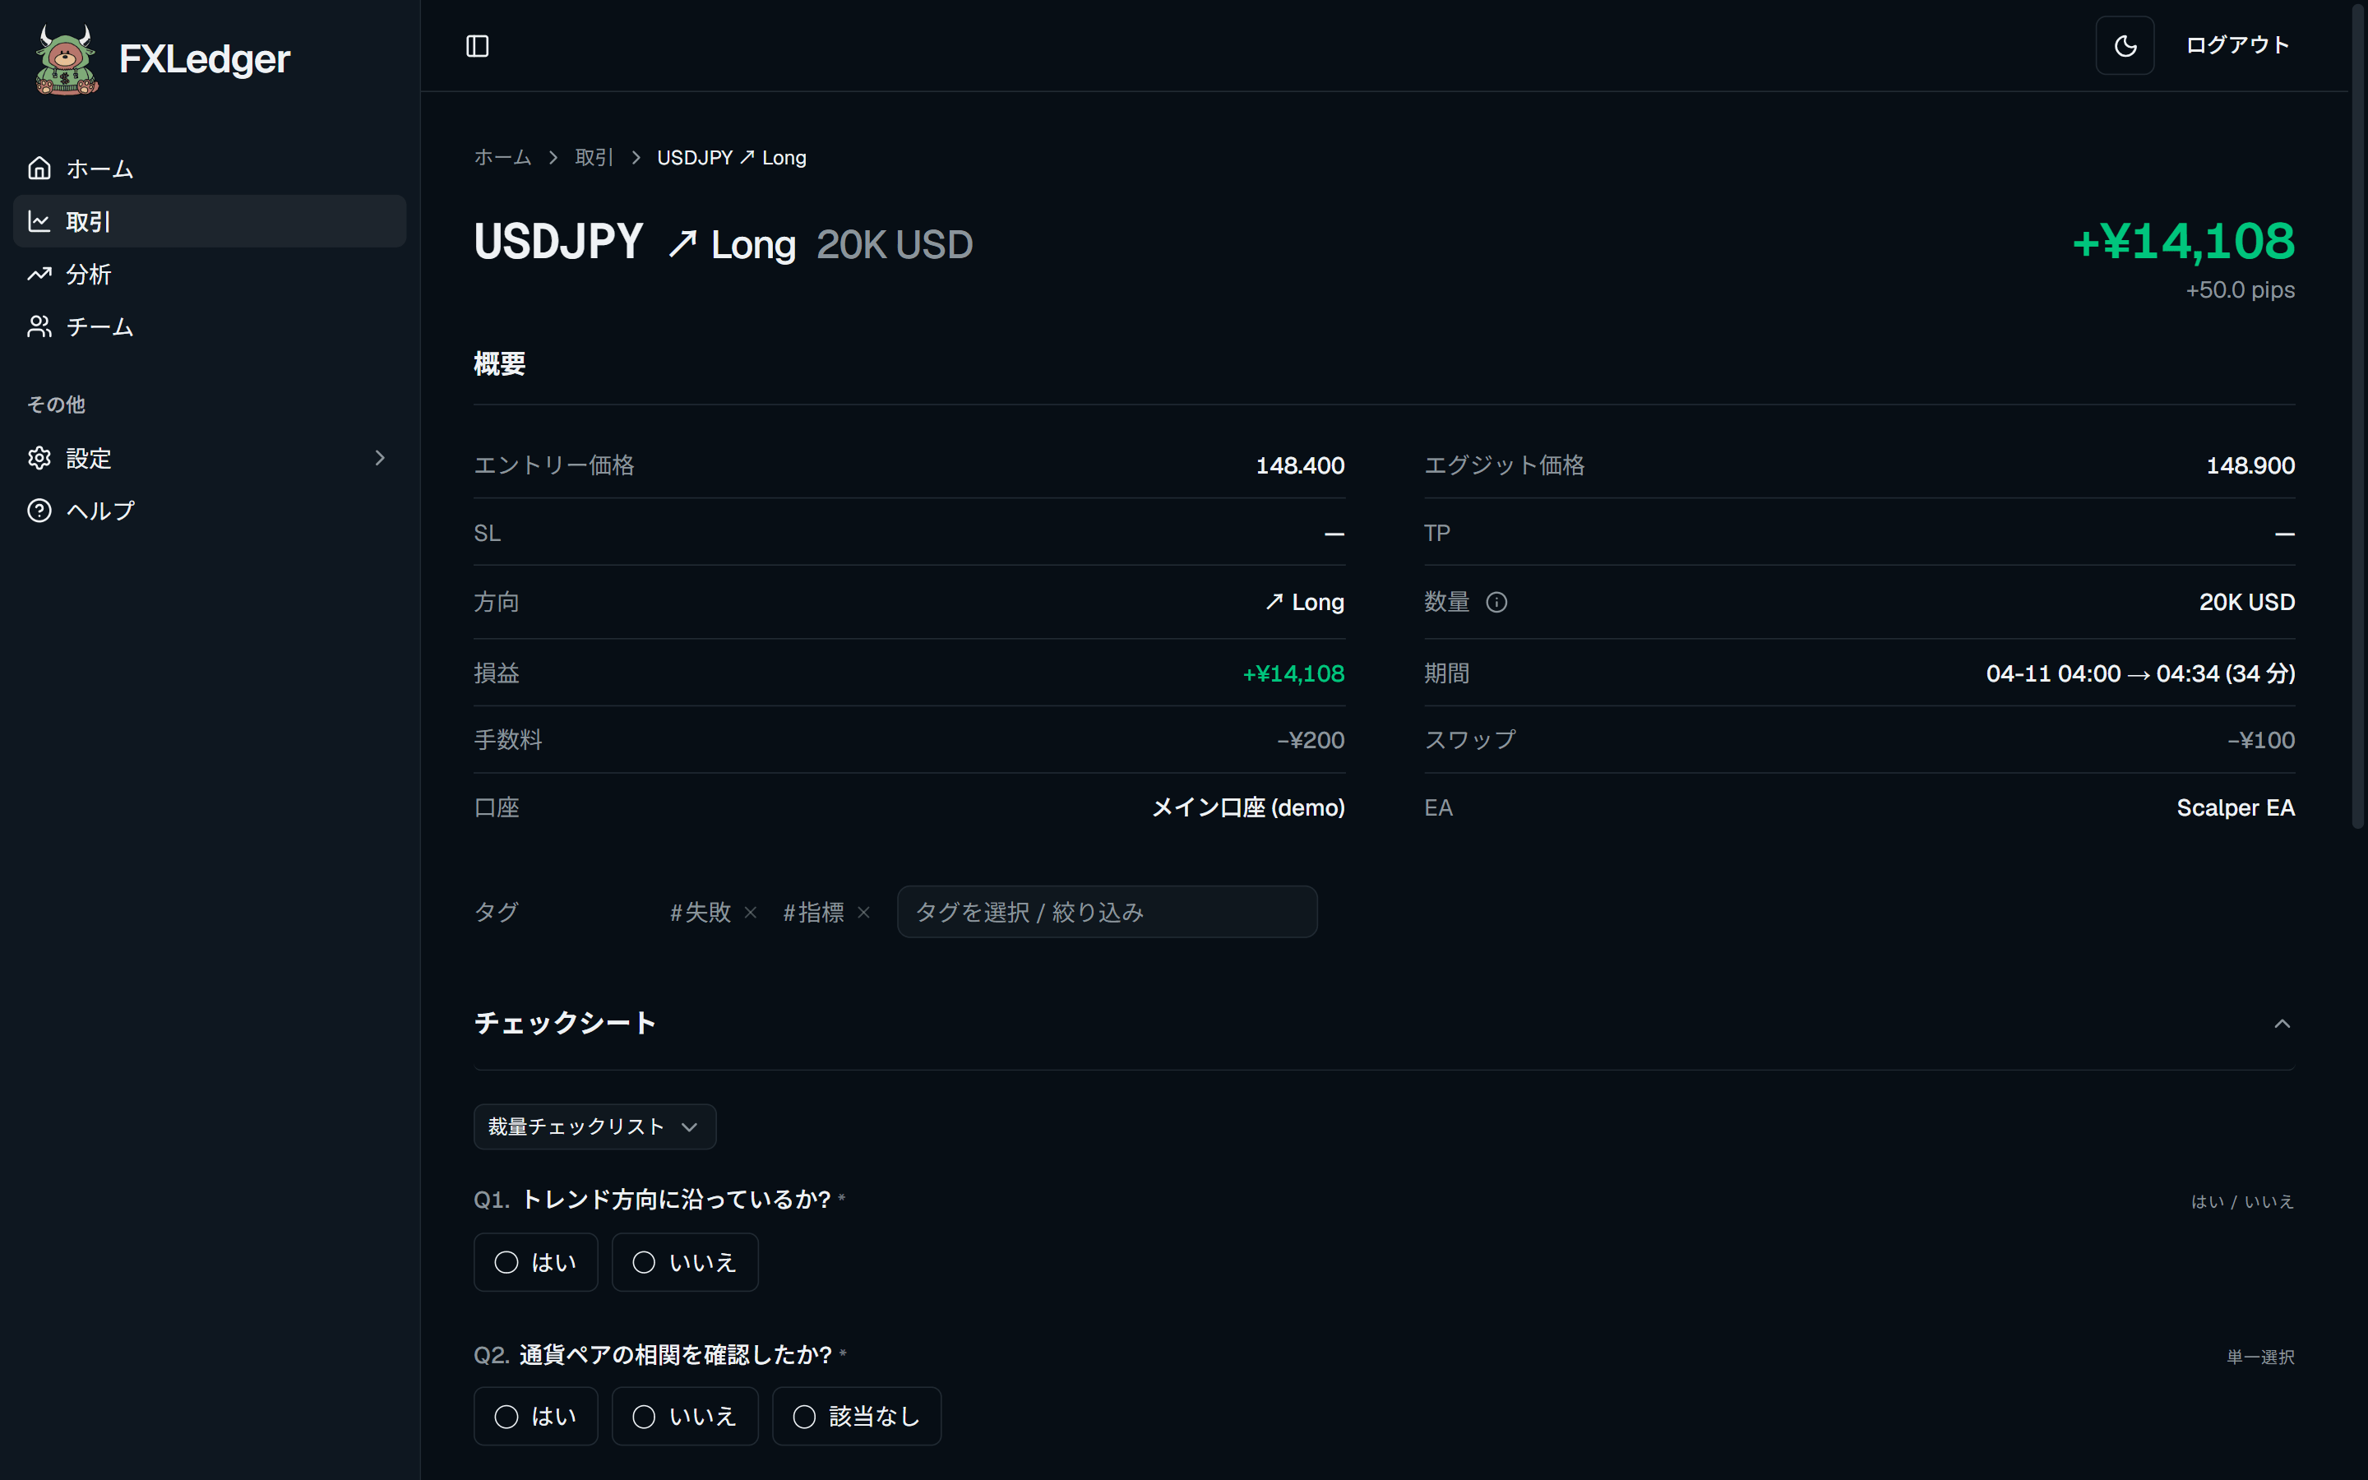Switch theme with the moon icon
Screen dimensions: 2368x1480
2125,46
